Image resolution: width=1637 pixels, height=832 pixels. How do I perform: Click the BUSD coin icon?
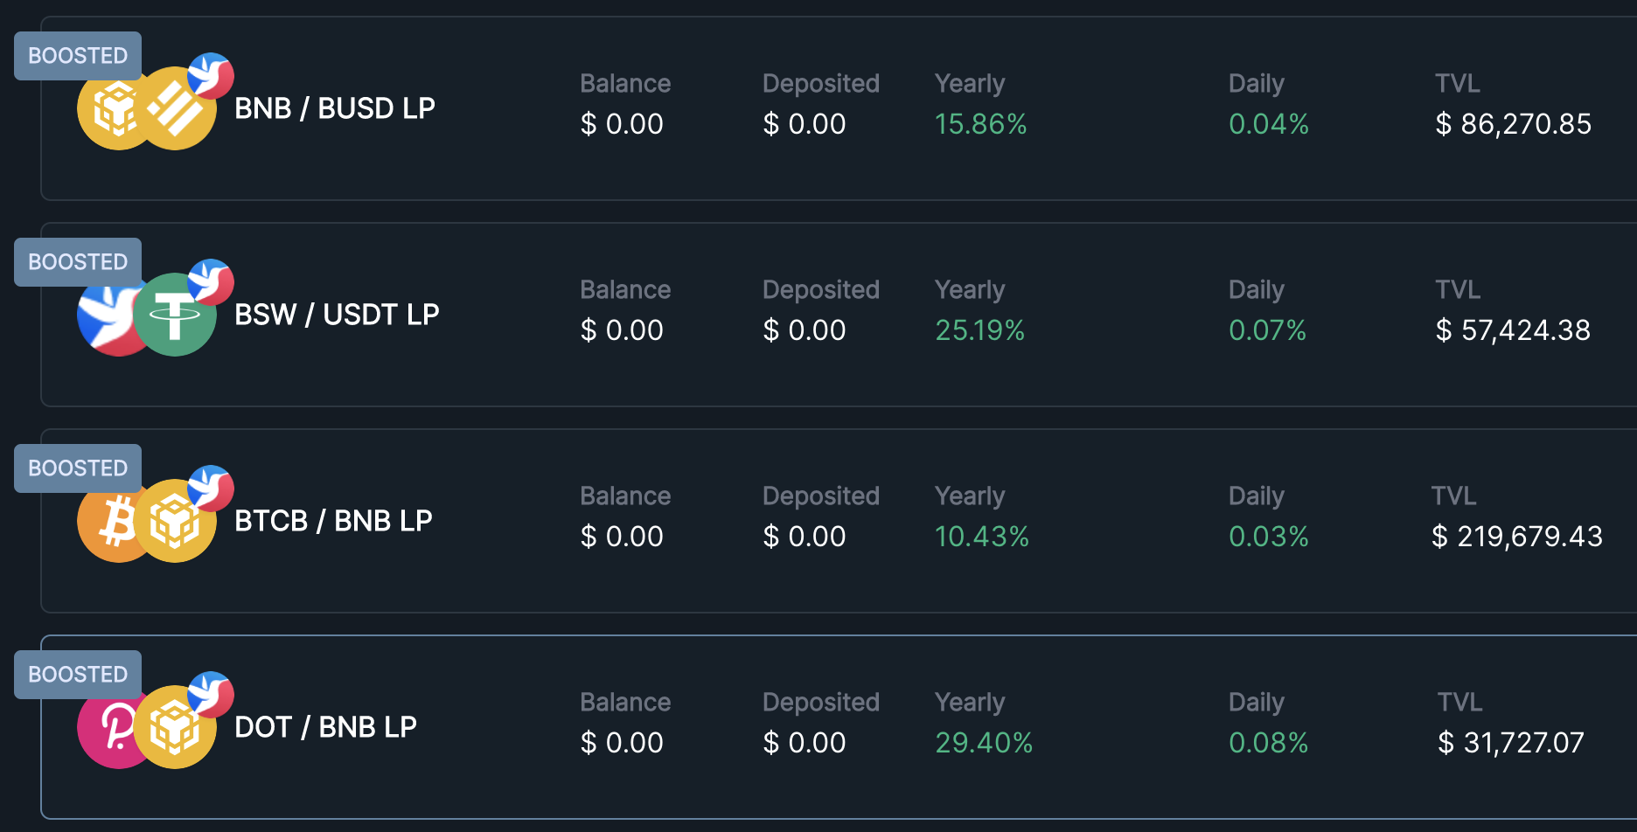tap(176, 109)
